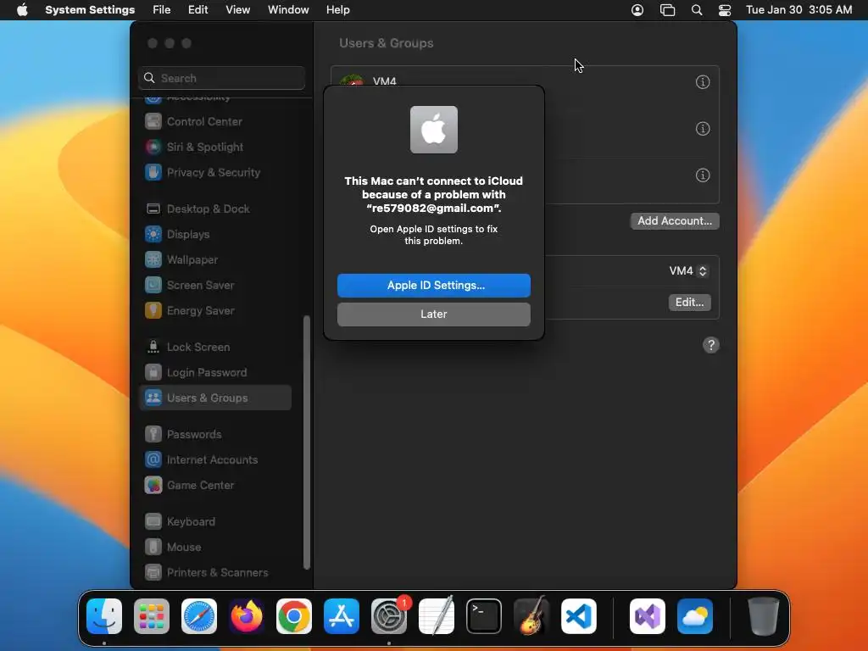Image resolution: width=868 pixels, height=651 pixels.
Task: Click the Search field in sidebar
Action: coord(221,78)
